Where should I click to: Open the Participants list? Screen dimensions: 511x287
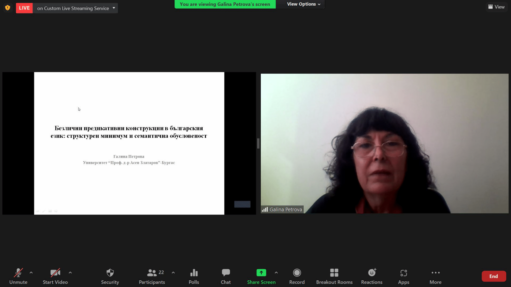coord(152,276)
